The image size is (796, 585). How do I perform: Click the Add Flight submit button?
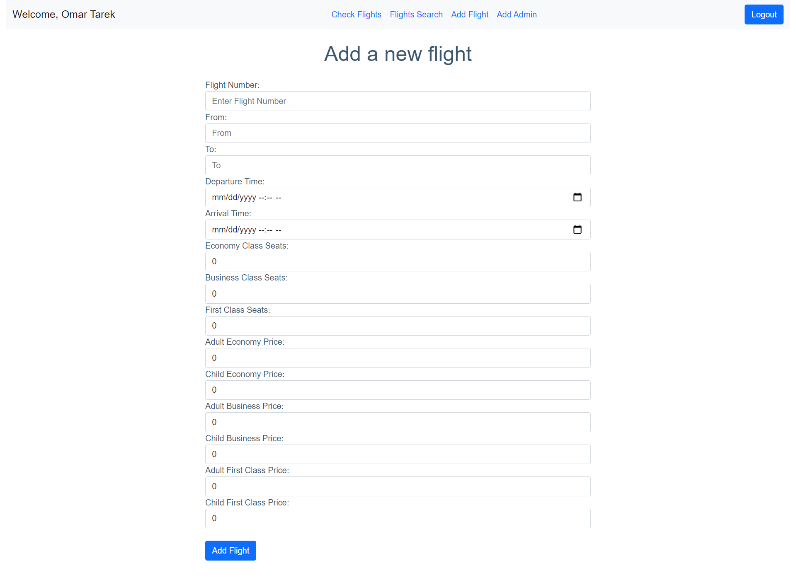[x=231, y=551]
